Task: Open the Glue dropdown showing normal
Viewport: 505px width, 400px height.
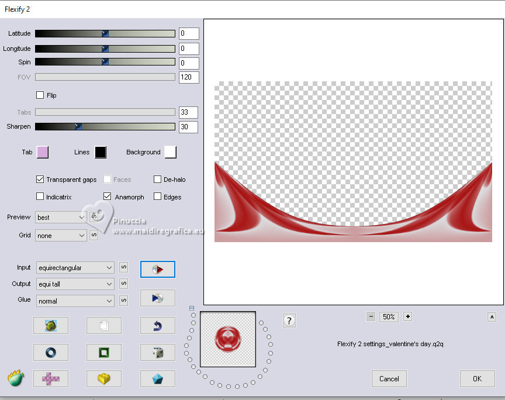Action: point(75,301)
